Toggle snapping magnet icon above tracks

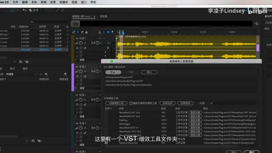(108, 32)
